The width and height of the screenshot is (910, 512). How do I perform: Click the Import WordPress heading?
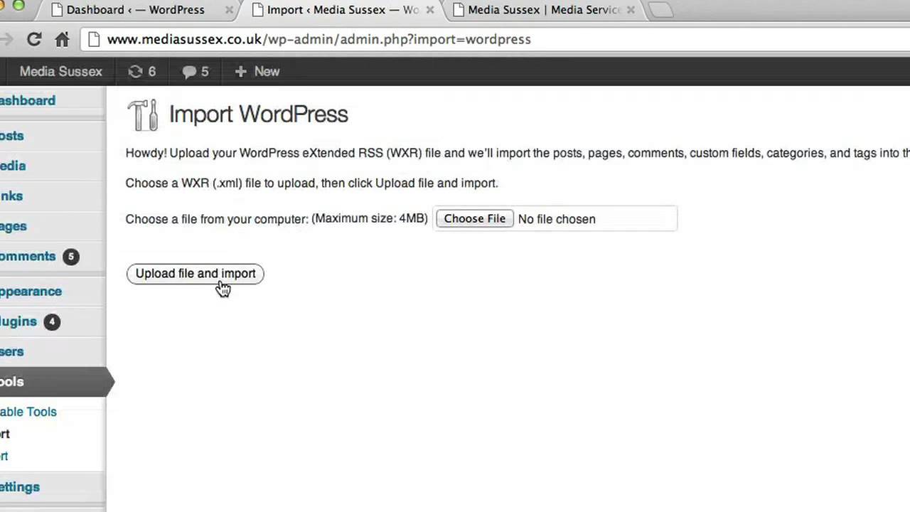[258, 114]
